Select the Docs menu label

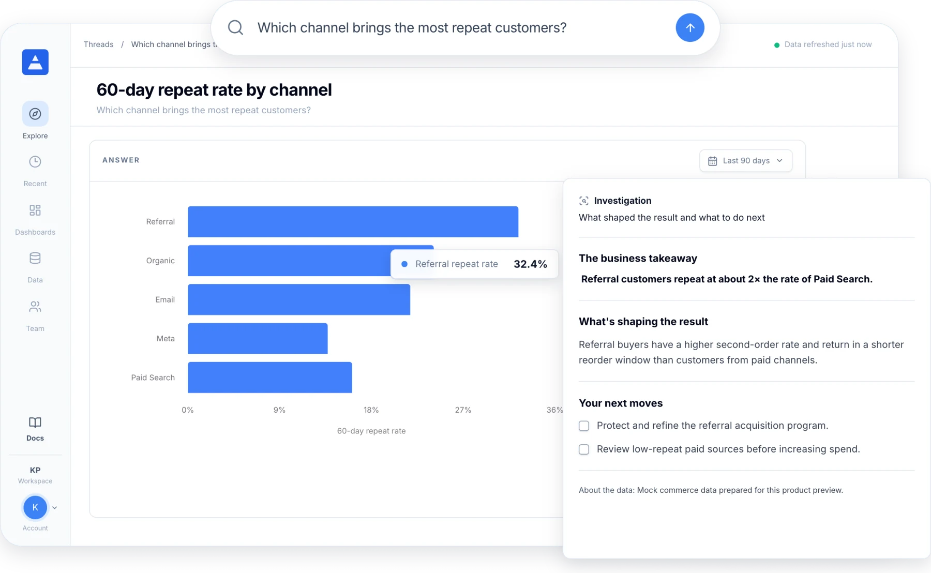pos(35,438)
